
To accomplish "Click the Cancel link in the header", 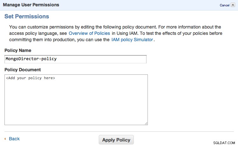I will click(x=225, y=5).
